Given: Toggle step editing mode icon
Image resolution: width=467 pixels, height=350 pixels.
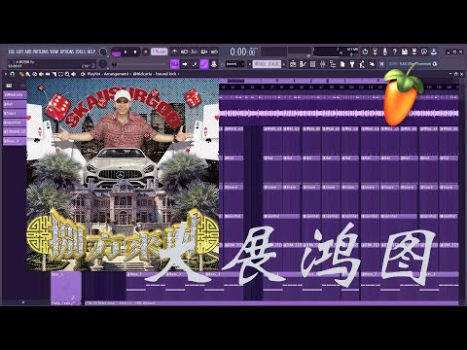Looking at the screenshot, I should (195, 64).
